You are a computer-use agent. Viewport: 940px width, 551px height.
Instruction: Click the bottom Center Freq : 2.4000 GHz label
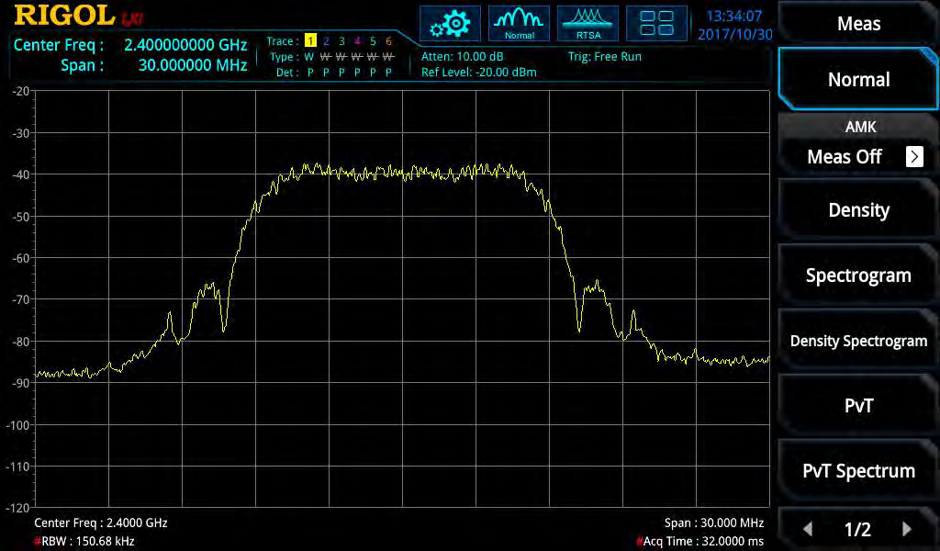coord(101,523)
